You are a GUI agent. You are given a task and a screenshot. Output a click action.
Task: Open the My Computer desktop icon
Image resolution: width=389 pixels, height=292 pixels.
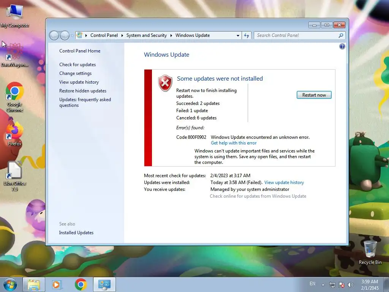(15, 16)
